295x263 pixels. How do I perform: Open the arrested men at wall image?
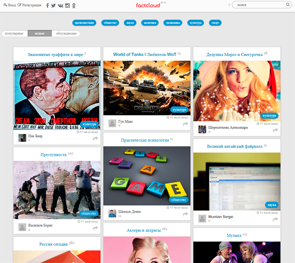click(57, 190)
